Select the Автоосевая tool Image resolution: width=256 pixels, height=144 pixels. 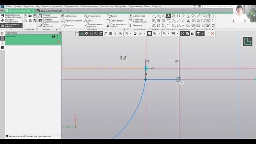[x=137, y=16]
